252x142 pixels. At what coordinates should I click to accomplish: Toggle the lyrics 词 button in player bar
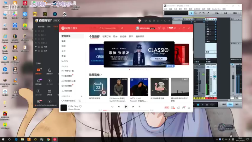[139, 107]
